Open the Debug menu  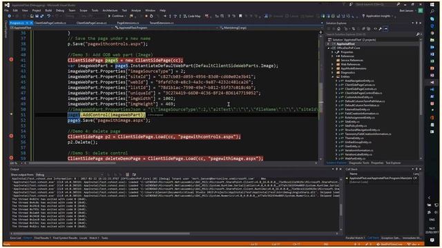pyautogui.click(x=60, y=10)
